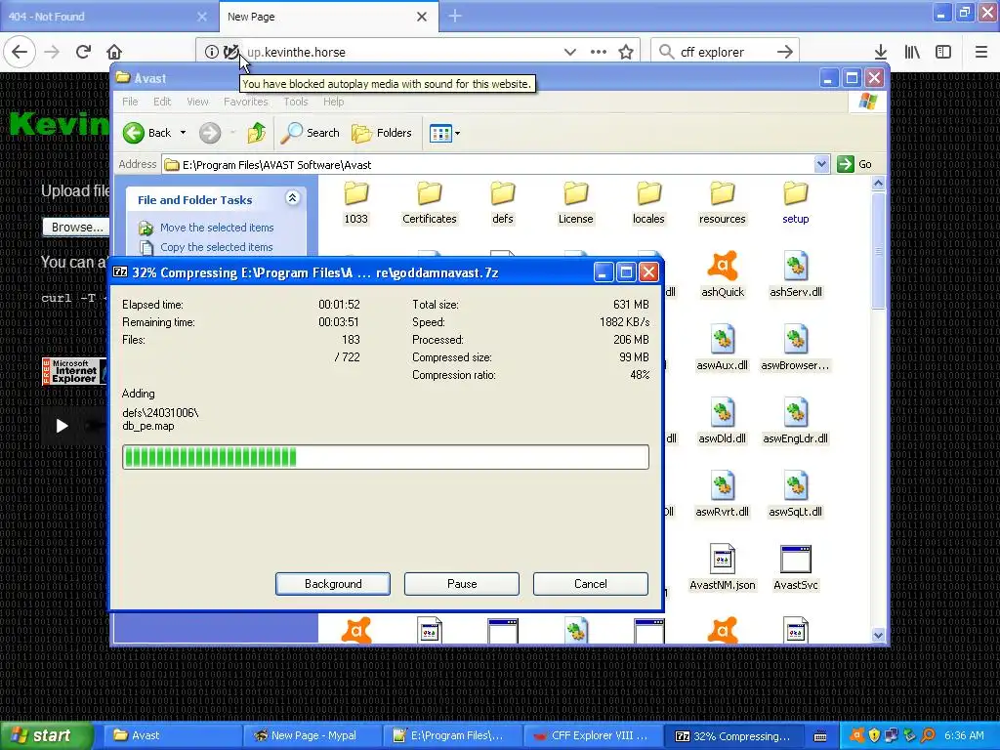Submit the search with the arrow
Viewport: 1000px width, 750px height.
tap(785, 53)
